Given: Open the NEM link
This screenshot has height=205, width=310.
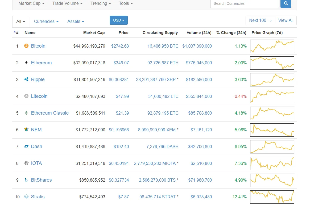Looking at the screenshot, I should (x=36, y=130).
